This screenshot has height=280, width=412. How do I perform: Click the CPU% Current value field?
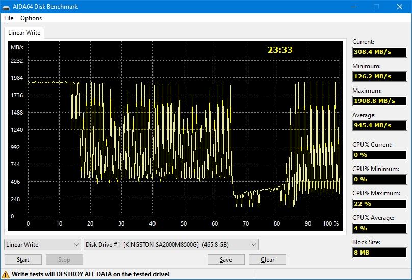tap(380, 155)
